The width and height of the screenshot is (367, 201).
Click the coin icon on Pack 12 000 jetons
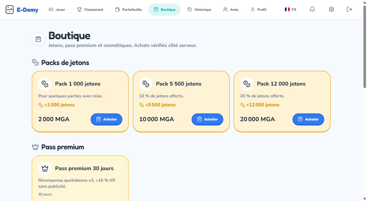pos(247,84)
